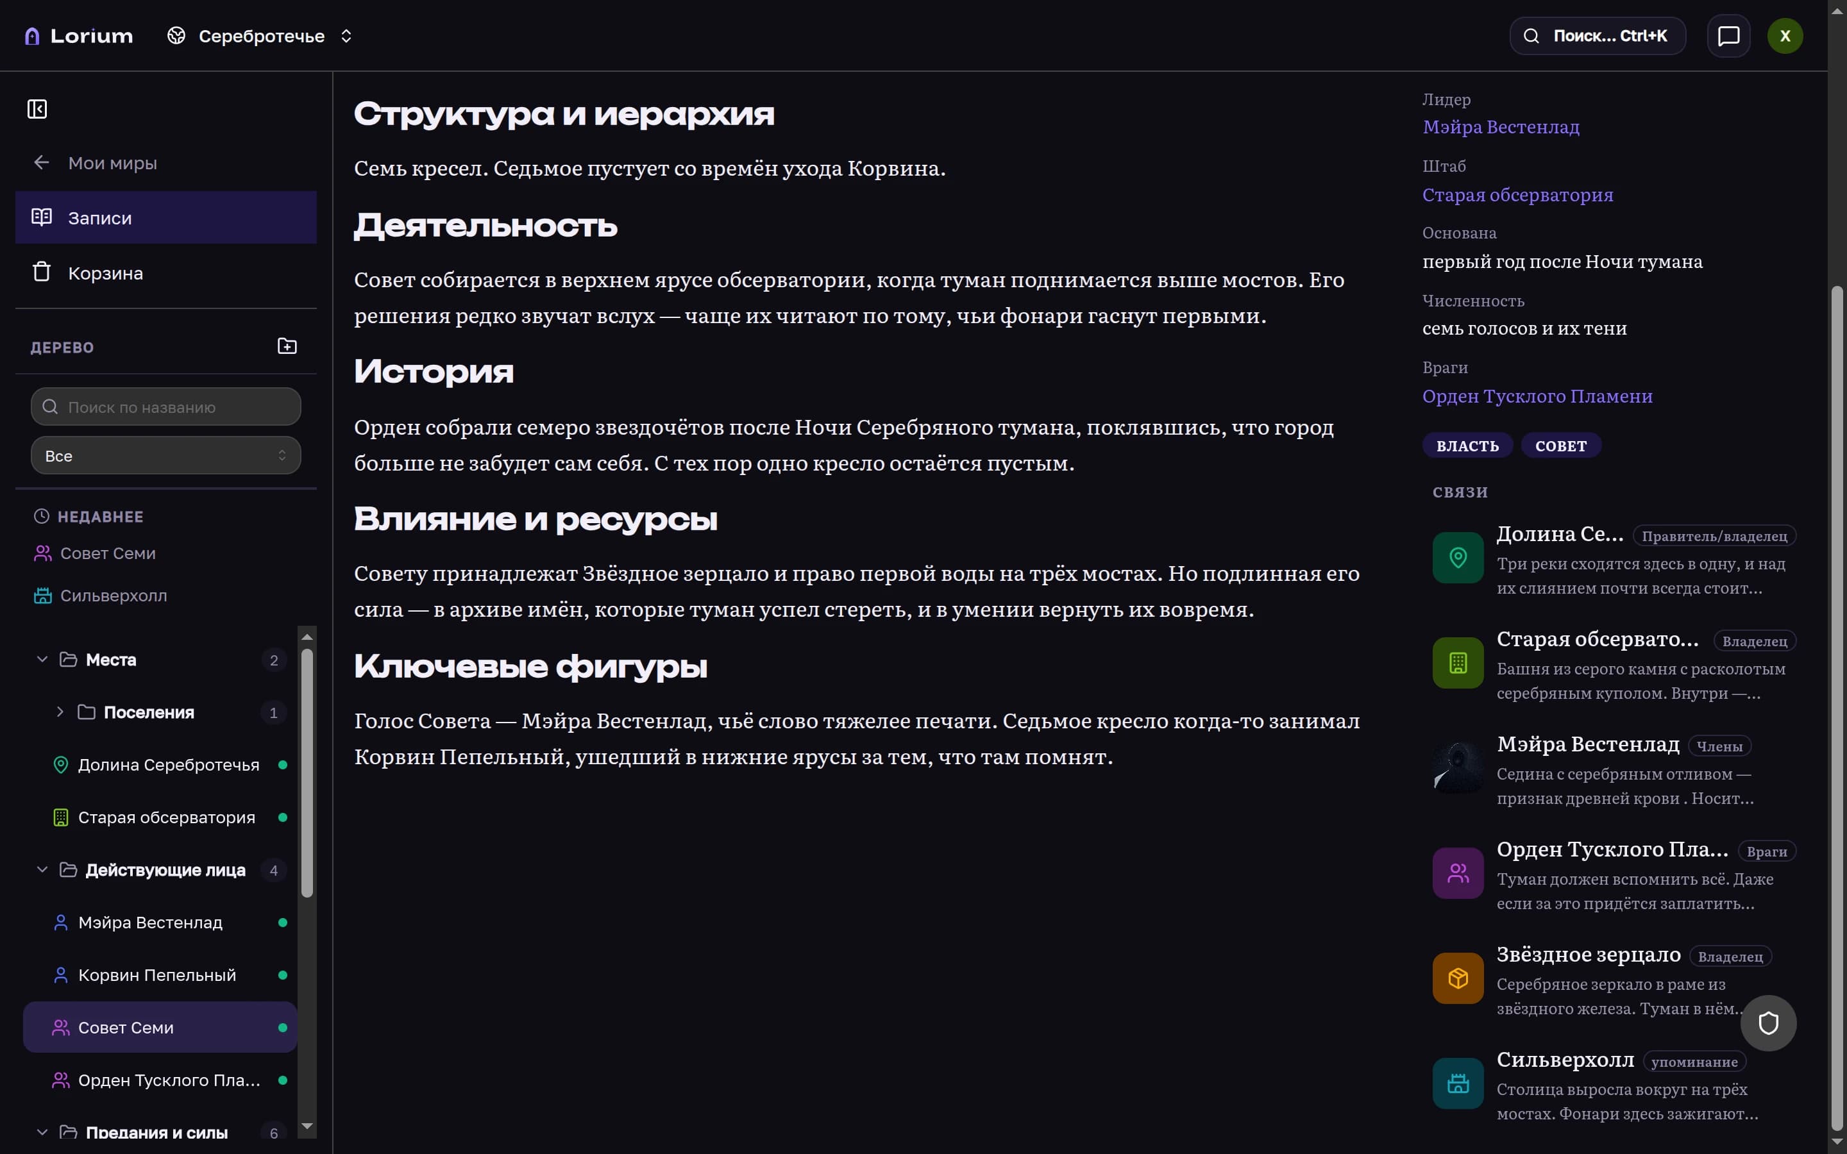The image size is (1847, 1154).
Task: Select the Записи menu item
Action: (165, 217)
